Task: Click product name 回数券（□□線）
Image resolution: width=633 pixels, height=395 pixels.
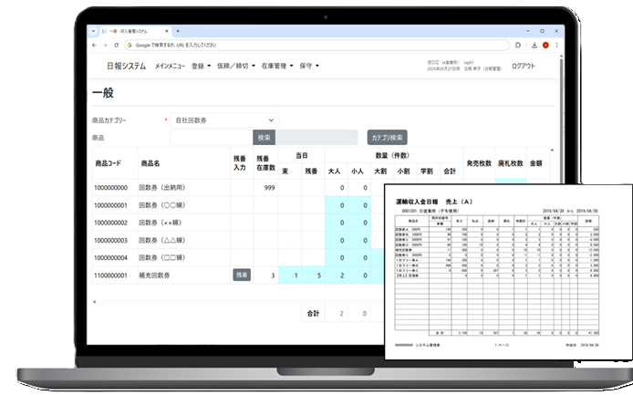Action: (x=161, y=257)
